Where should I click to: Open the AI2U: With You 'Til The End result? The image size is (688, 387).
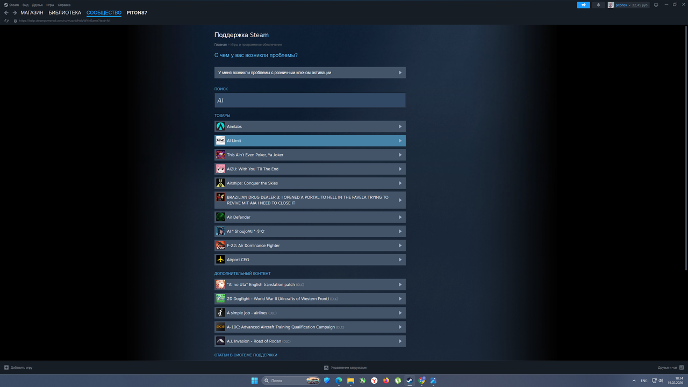tap(310, 169)
